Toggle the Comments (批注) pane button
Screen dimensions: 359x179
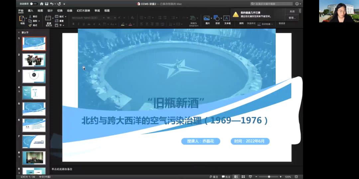tap(226, 177)
